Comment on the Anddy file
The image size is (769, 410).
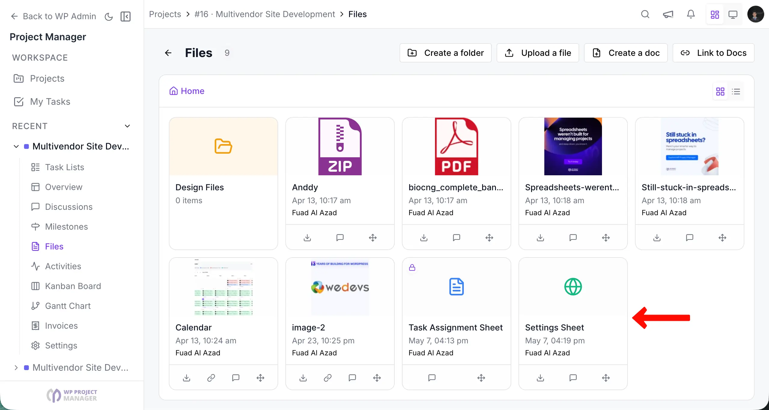(x=340, y=238)
